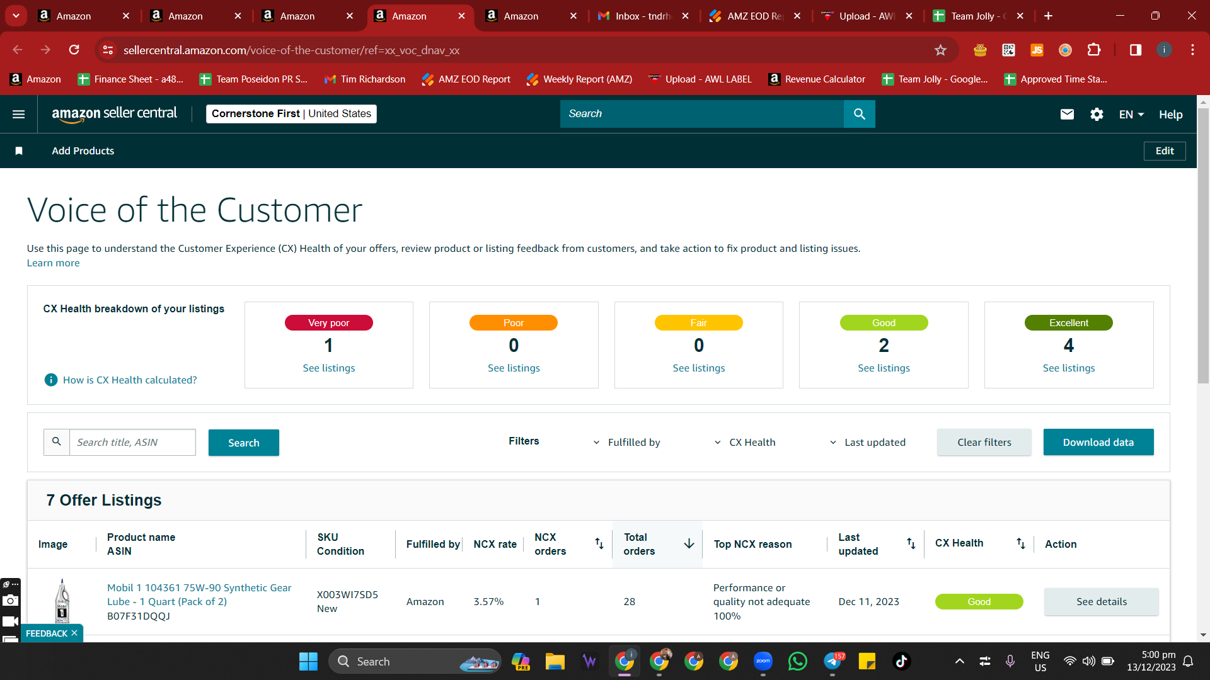
Task: Click the Search button beside the ASIN field
Action: 244,443
